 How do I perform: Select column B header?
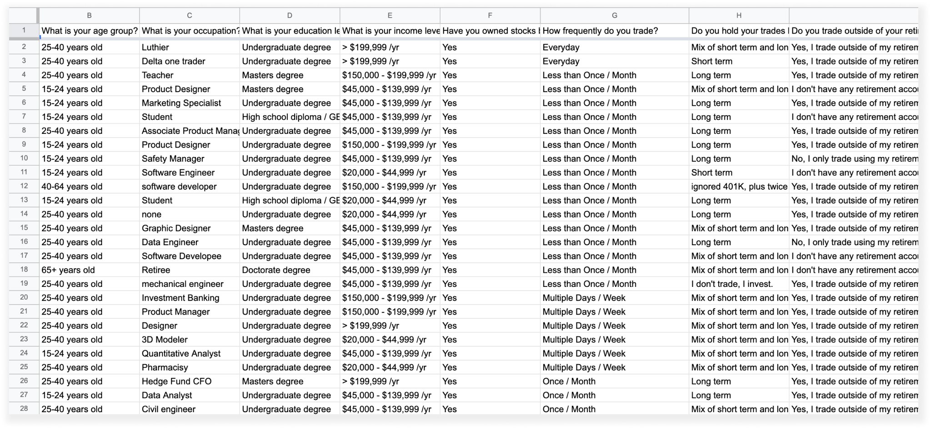click(89, 15)
